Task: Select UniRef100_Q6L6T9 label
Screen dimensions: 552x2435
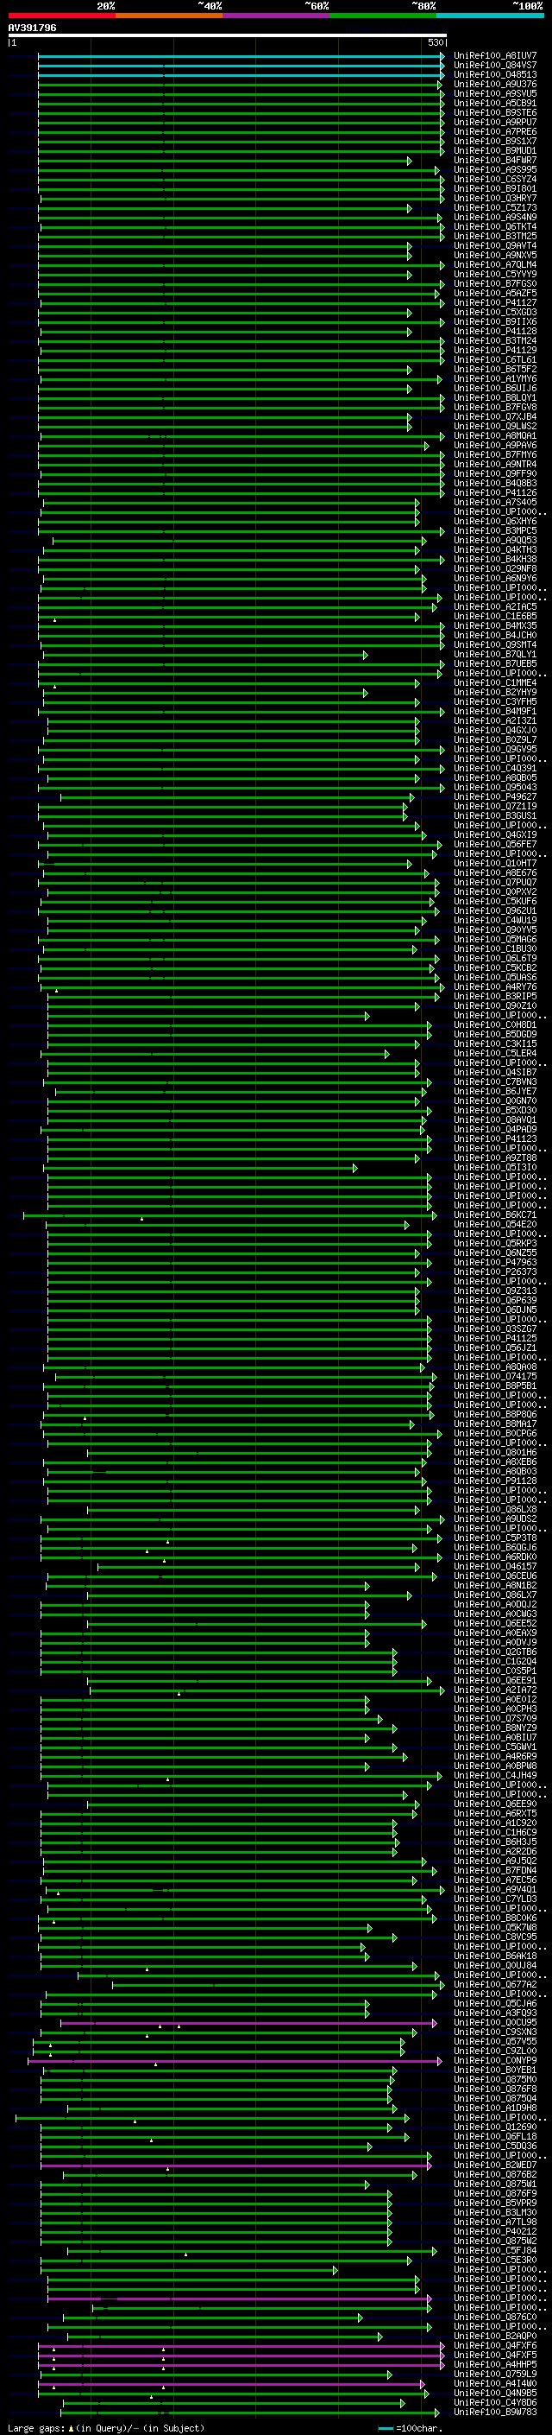Action: (x=495, y=959)
